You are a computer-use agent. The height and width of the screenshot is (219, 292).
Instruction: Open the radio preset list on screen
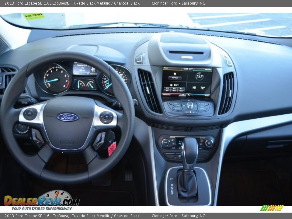click(x=174, y=89)
